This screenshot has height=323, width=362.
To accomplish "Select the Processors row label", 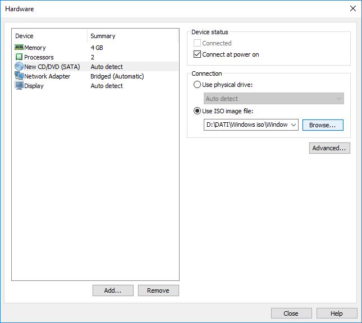I will tap(39, 57).
